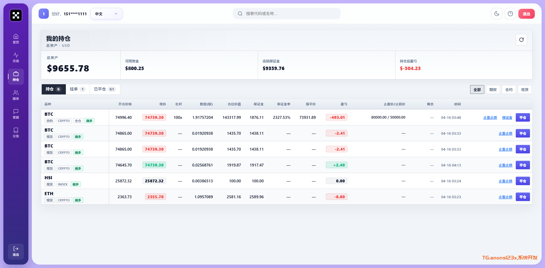Open customer service chat in sidebar

16,114
